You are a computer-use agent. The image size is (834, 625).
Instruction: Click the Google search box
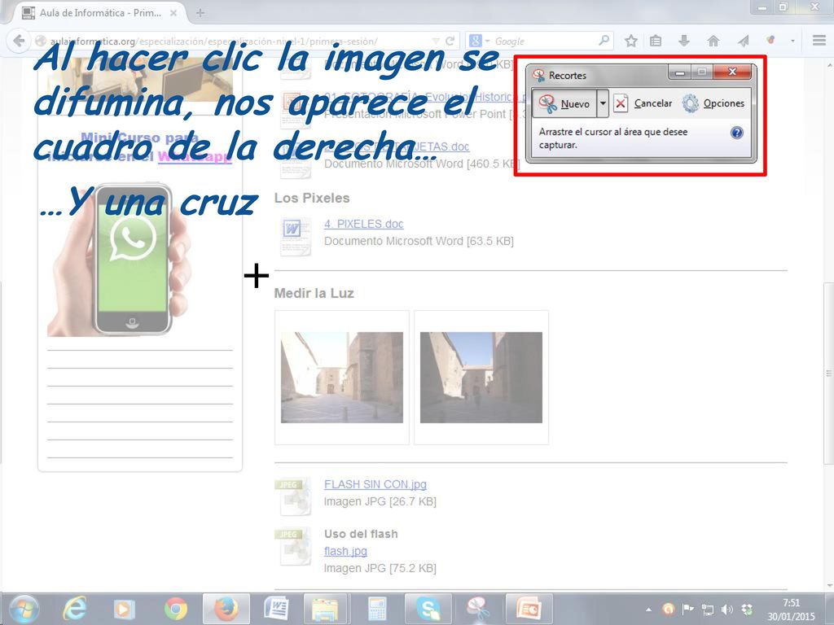543,41
